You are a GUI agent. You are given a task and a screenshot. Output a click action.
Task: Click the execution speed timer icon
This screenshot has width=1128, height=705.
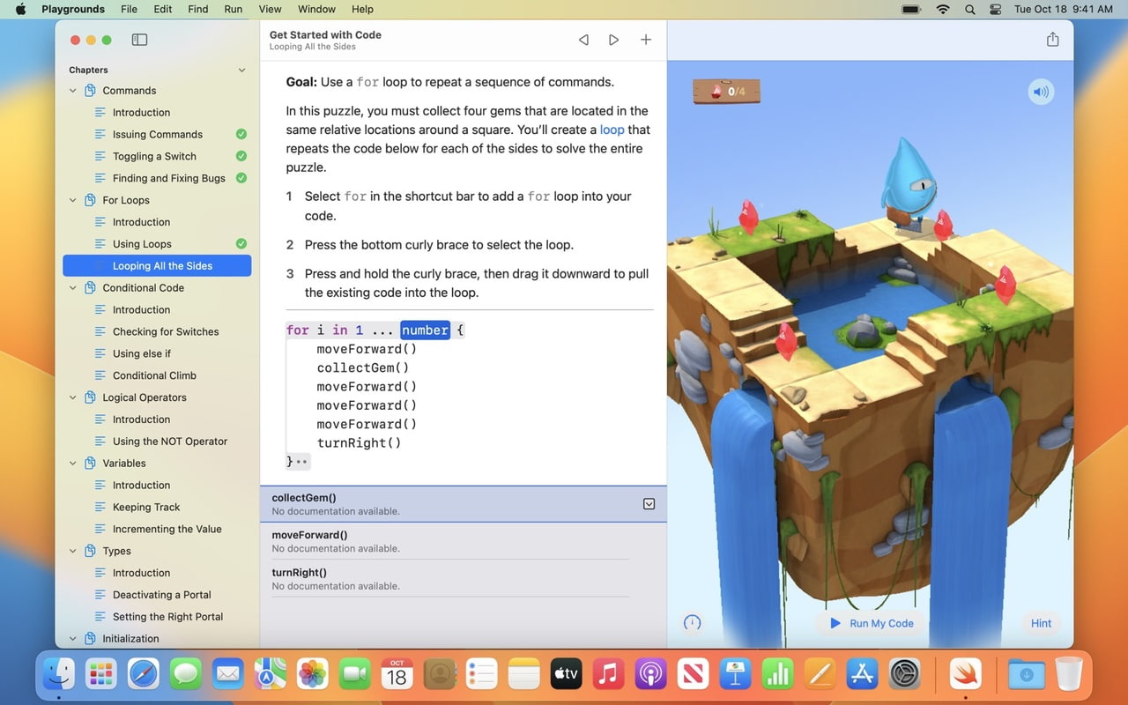coord(693,623)
